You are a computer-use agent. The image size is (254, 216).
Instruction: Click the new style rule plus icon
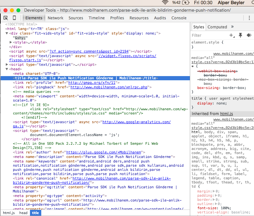coord(232,35)
